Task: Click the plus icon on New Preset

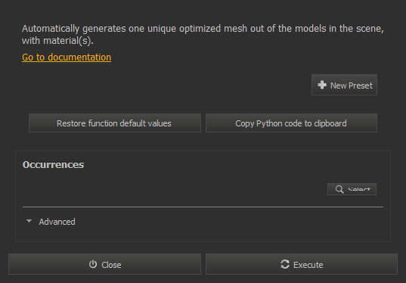Action: point(322,85)
